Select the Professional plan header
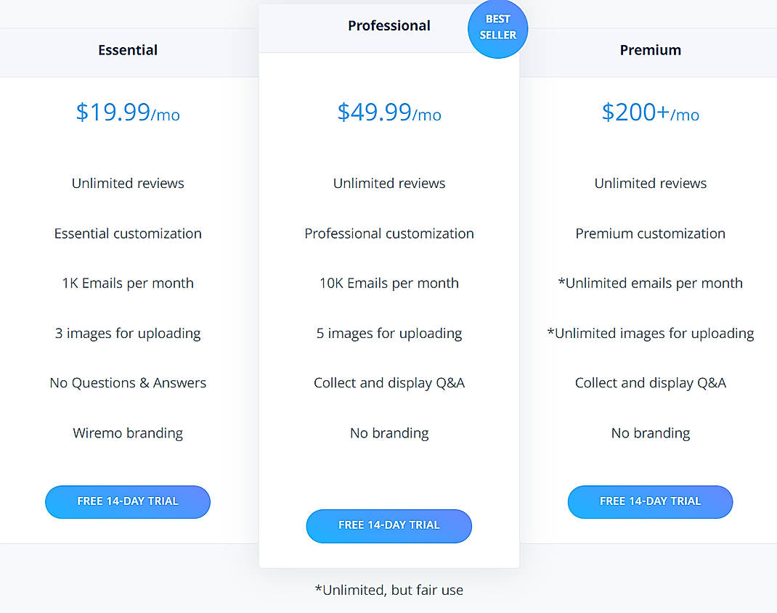The width and height of the screenshot is (777, 613). pyautogui.click(x=389, y=25)
